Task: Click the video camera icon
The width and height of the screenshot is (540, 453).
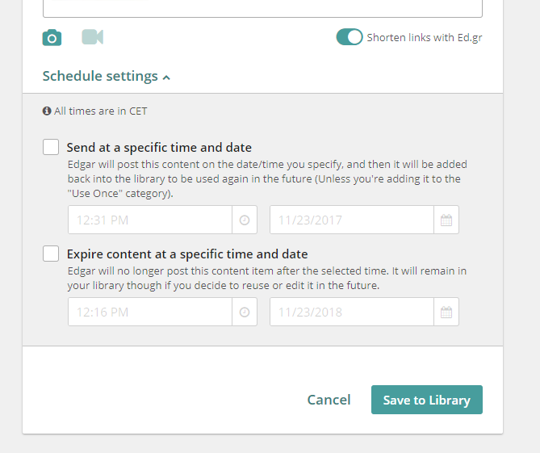Action: (x=93, y=37)
